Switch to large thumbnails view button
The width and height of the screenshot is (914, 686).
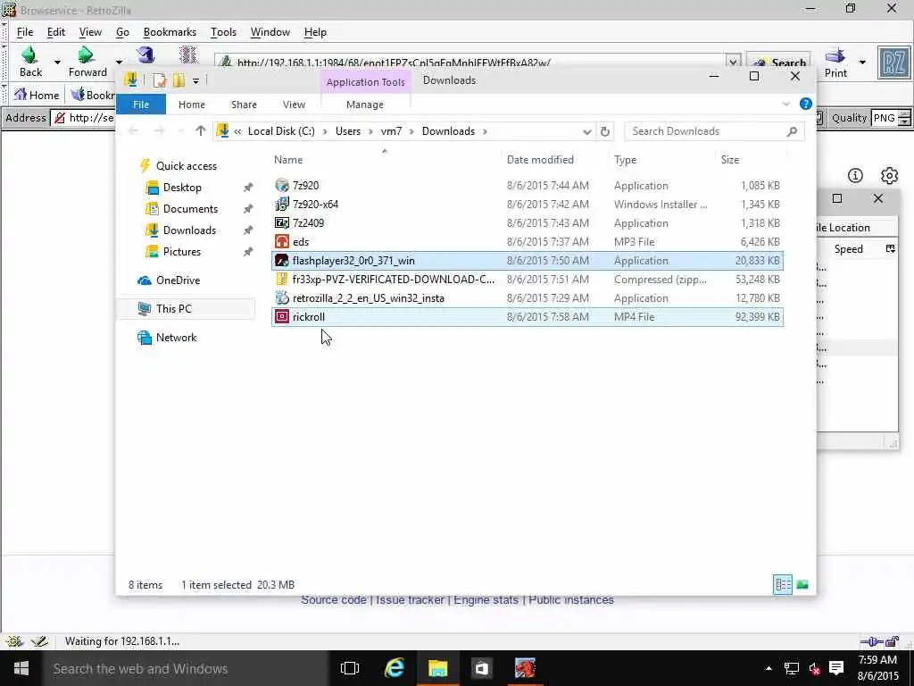[x=802, y=584]
